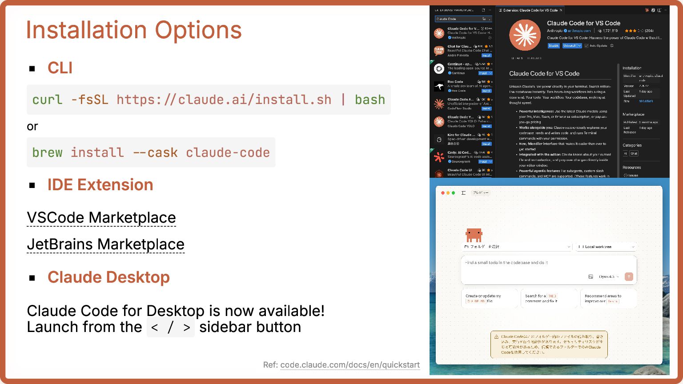Click the large Claude Code extension logo
683x384 pixels.
pos(525,35)
